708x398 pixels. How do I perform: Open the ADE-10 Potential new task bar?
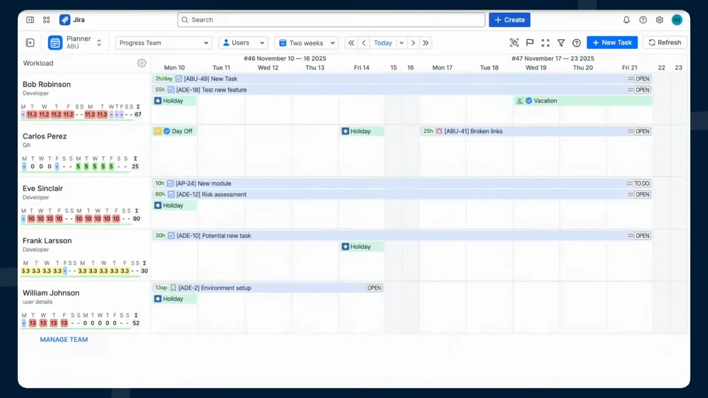402,236
